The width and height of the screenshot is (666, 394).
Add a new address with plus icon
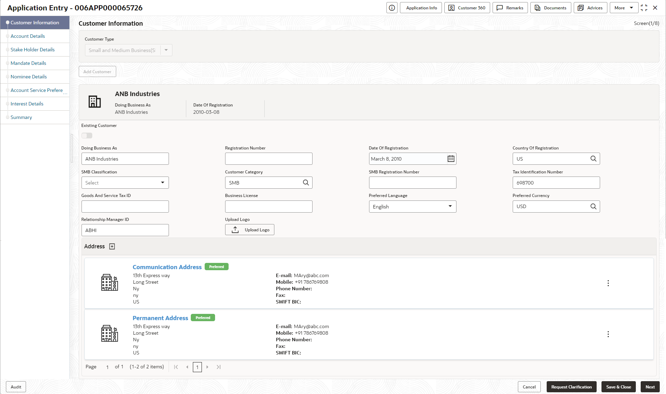[112, 247]
